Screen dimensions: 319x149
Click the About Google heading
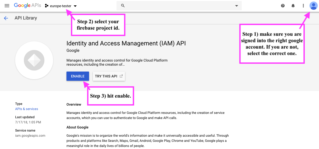[x=77, y=127]
